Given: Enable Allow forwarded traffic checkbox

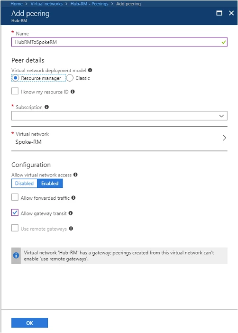Looking at the screenshot, I should click(x=15, y=197).
